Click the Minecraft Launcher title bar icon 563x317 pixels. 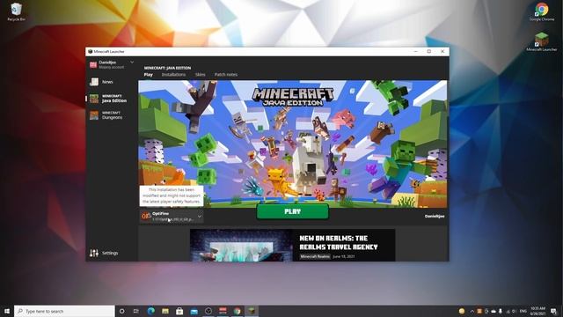pyautogui.click(x=90, y=51)
